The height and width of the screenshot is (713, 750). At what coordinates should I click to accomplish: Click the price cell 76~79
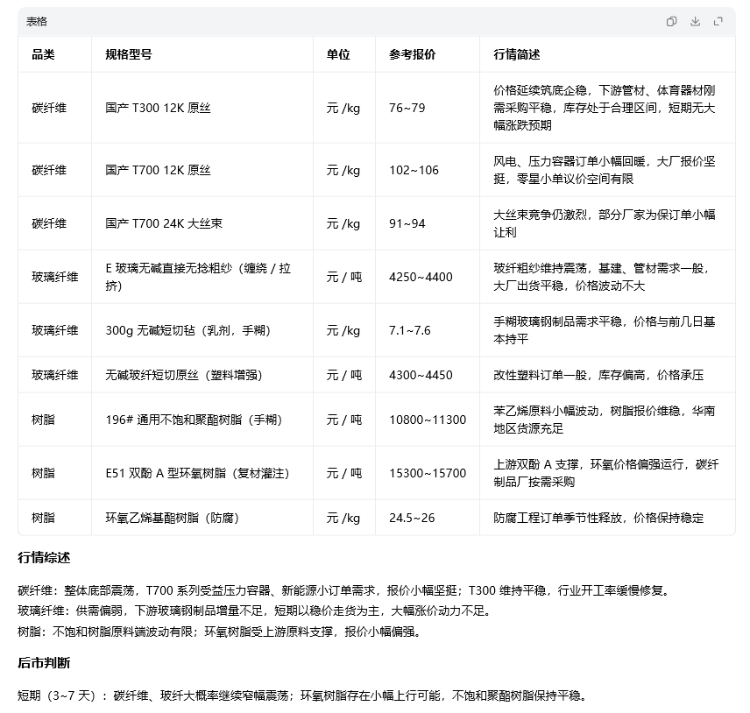[x=407, y=108]
